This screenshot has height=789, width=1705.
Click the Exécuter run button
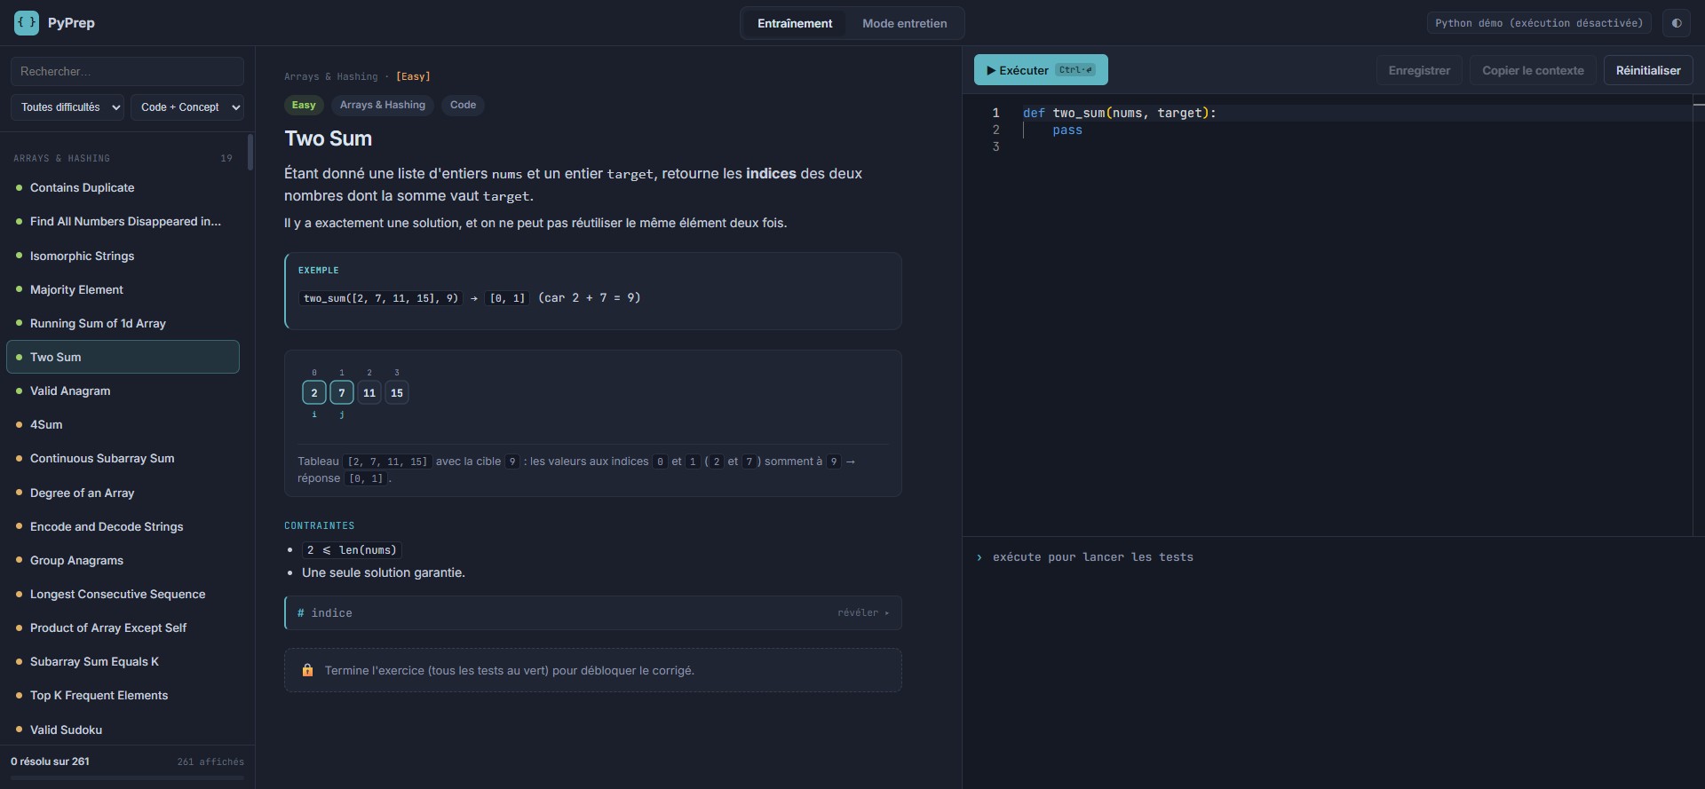pos(1041,70)
